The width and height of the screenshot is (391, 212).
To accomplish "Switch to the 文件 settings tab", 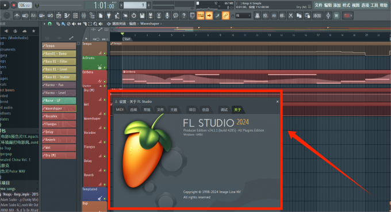I will coord(160,110).
